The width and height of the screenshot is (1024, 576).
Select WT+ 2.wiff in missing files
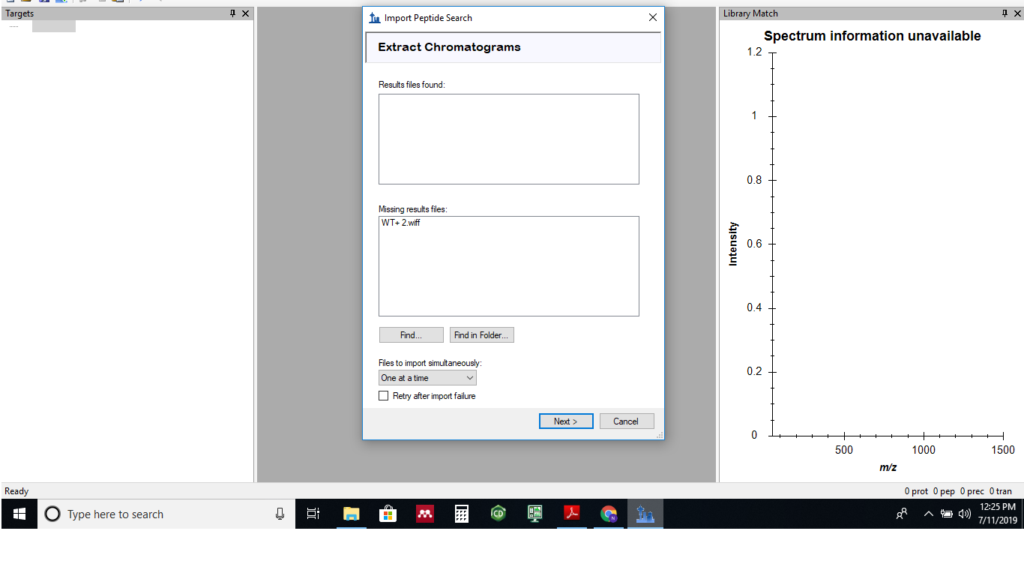click(x=401, y=223)
